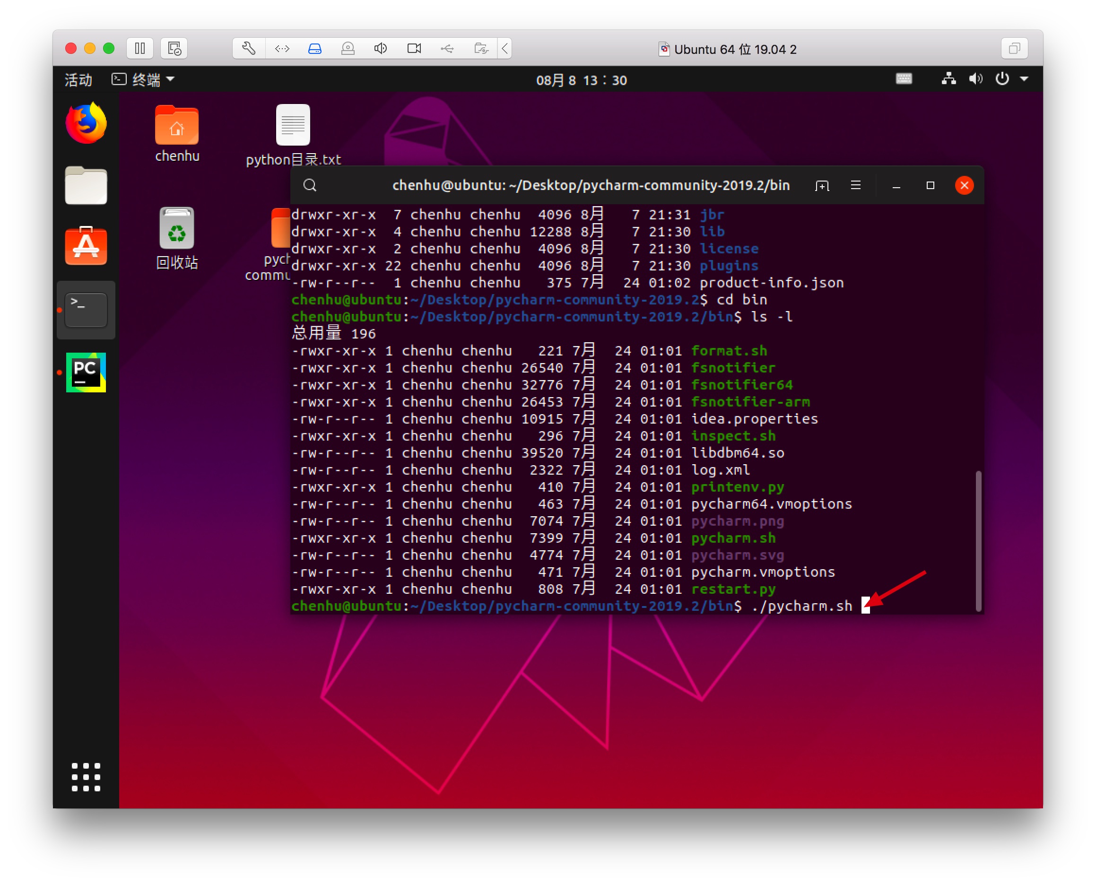Click the shared folder icon in VMware toolbar
The height and width of the screenshot is (884, 1096).
pyautogui.click(x=481, y=48)
